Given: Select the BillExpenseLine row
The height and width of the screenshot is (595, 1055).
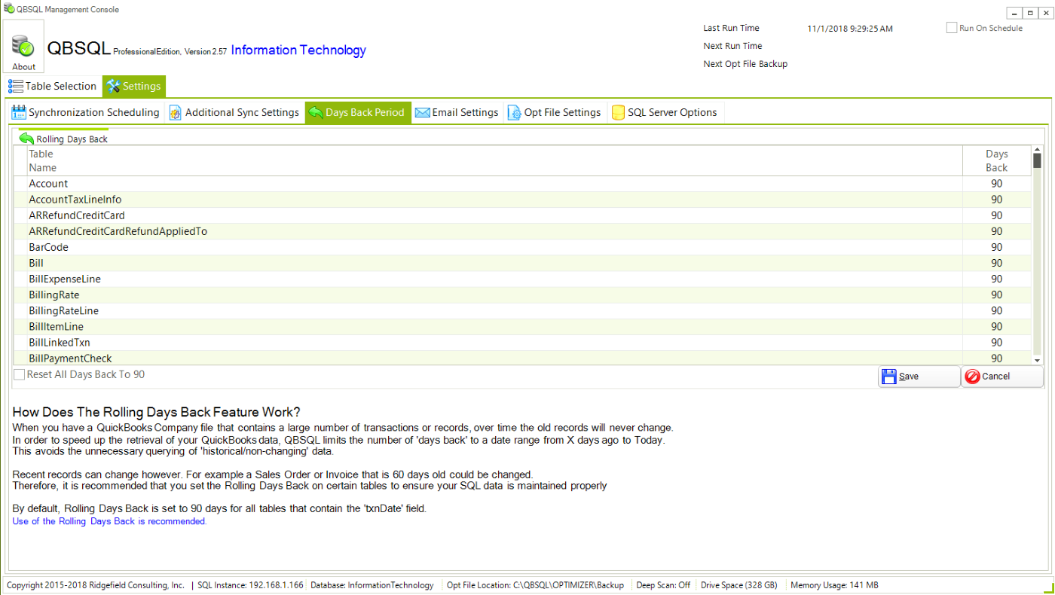Looking at the screenshot, I should point(522,279).
